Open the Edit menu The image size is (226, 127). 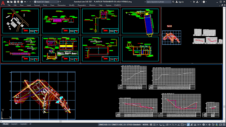tap(15, 5)
